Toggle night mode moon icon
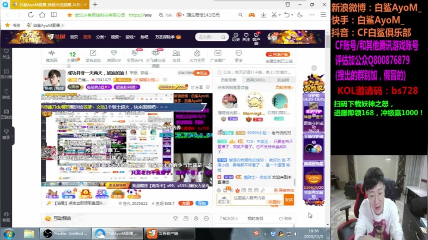 300,15
